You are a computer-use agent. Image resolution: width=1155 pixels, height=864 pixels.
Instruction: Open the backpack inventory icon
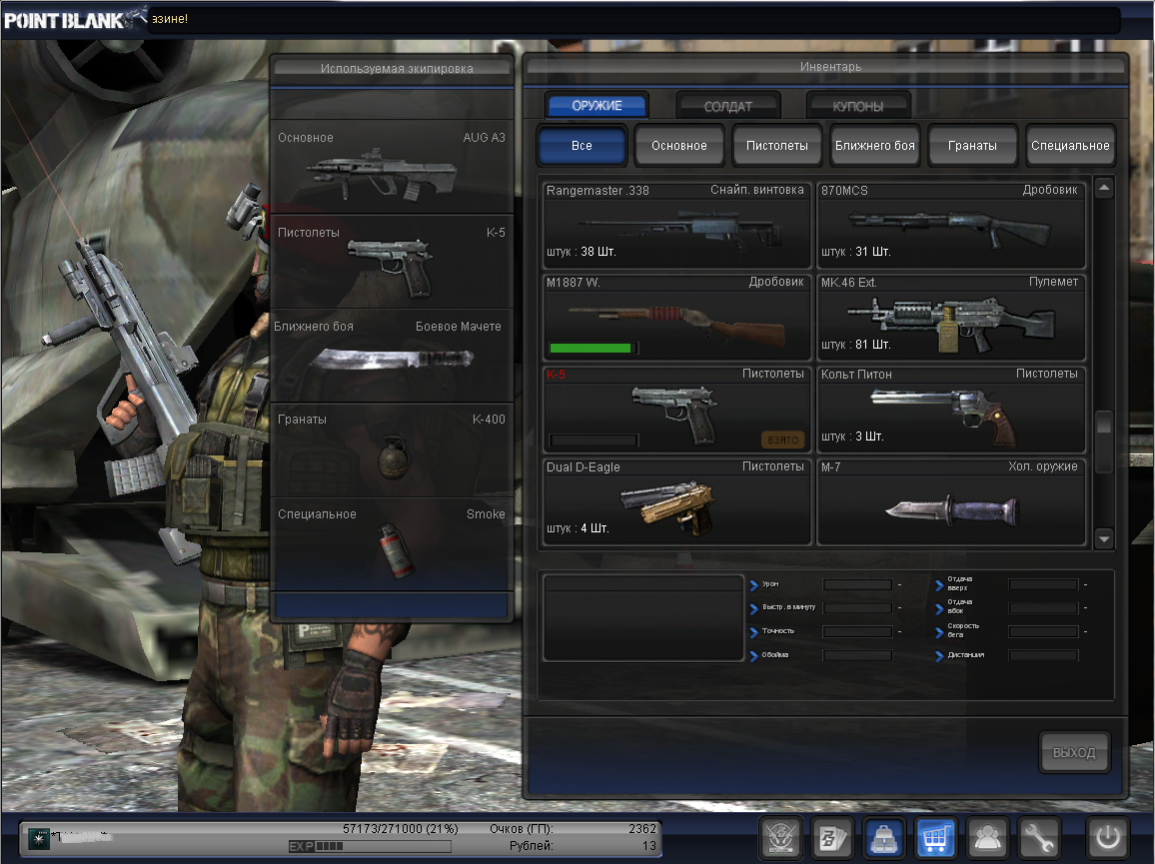coord(884,838)
